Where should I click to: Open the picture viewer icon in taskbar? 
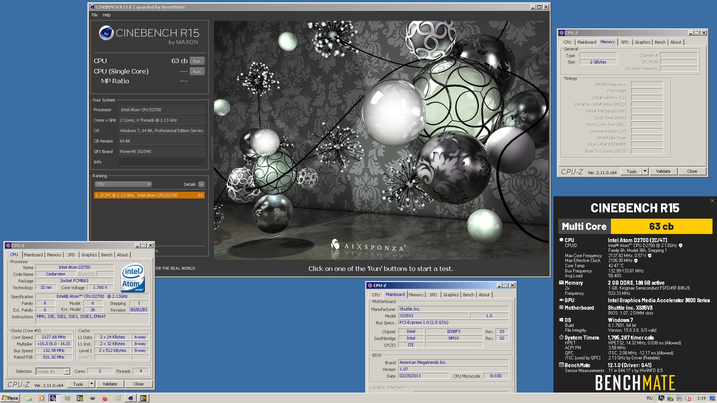pos(67,398)
